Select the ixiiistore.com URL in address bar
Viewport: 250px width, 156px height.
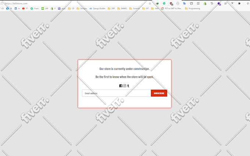click(x=16, y=3)
